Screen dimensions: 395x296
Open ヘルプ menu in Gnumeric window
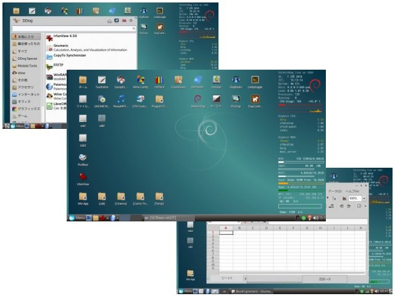click(352, 191)
